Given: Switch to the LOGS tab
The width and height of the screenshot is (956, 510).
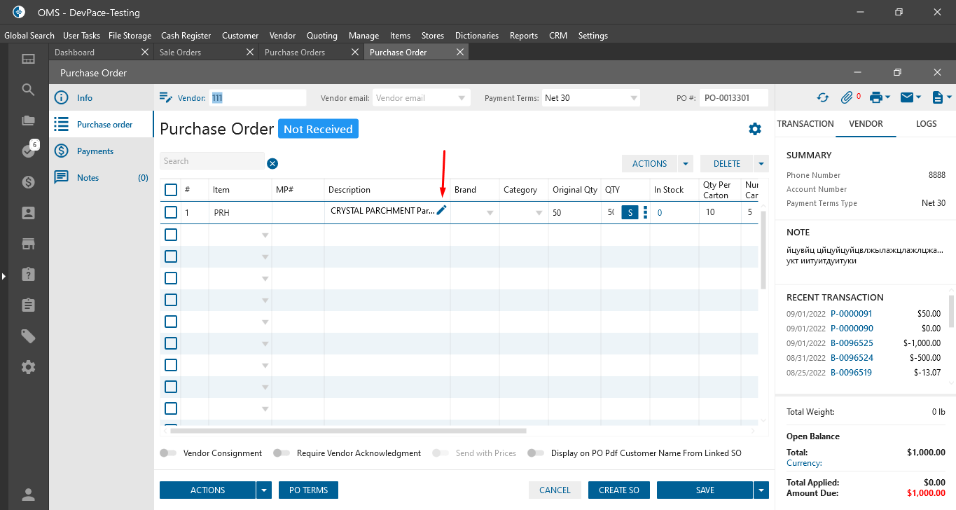Looking at the screenshot, I should (x=926, y=124).
